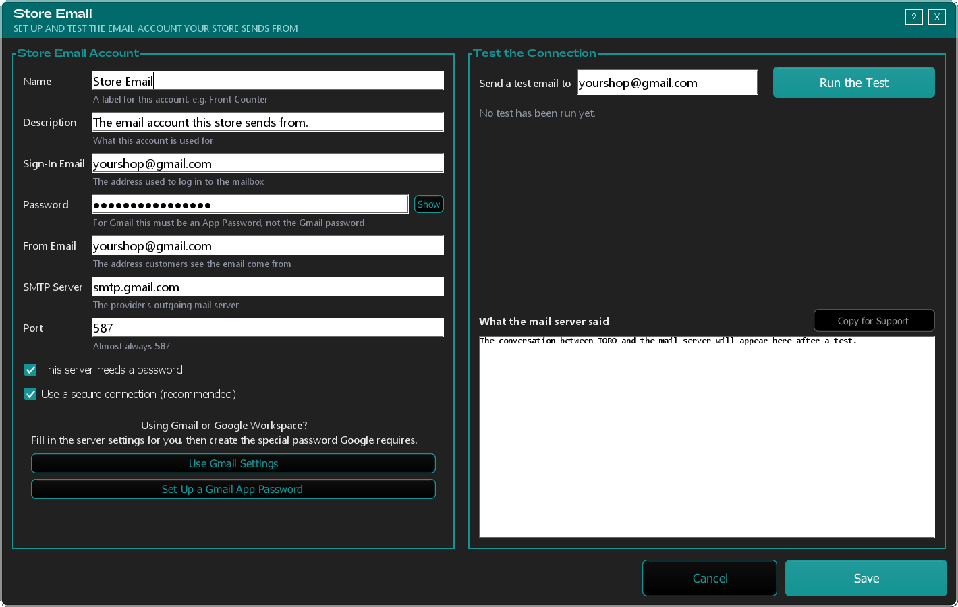This screenshot has width=958, height=607.
Task: Open Set Up a Gmail App Password
Action: pyautogui.click(x=233, y=489)
